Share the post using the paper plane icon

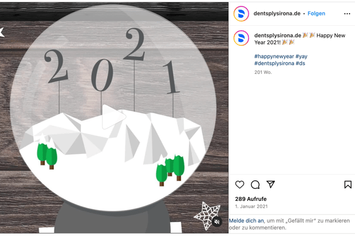(271, 184)
